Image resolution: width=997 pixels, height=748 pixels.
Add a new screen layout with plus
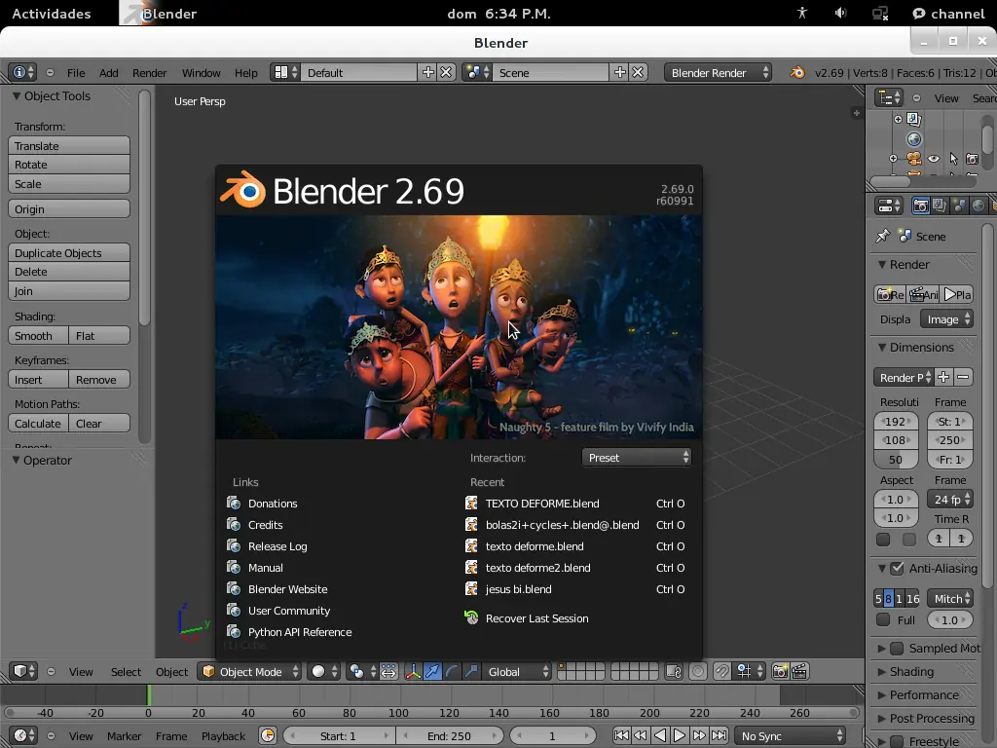(x=428, y=72)
